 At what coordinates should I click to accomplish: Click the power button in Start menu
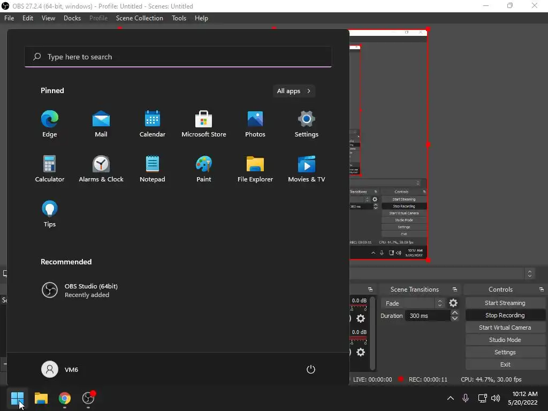click(x=311, y=369)
